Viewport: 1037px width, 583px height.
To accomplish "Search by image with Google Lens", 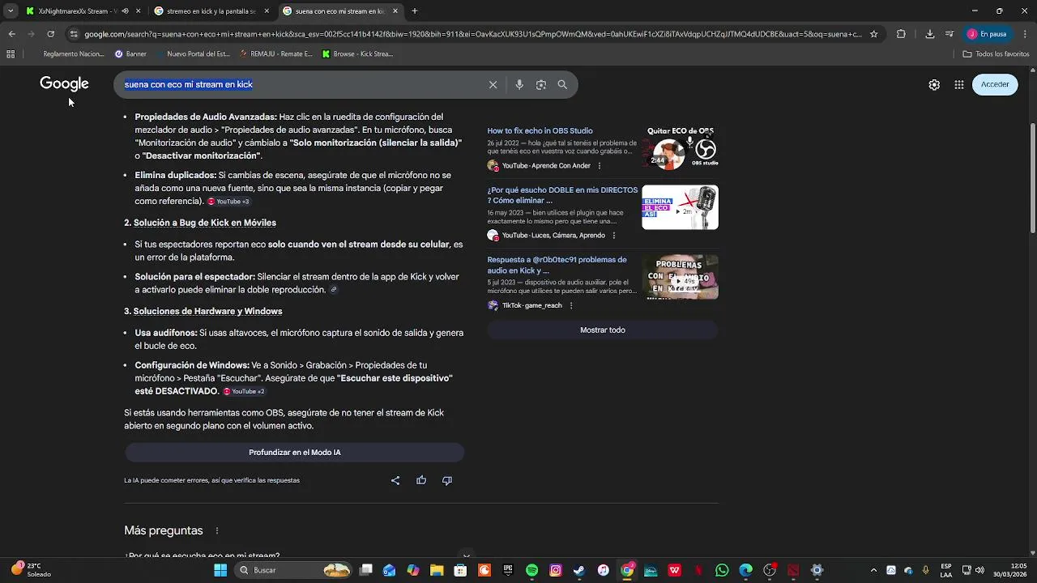I will coord(541,84).
